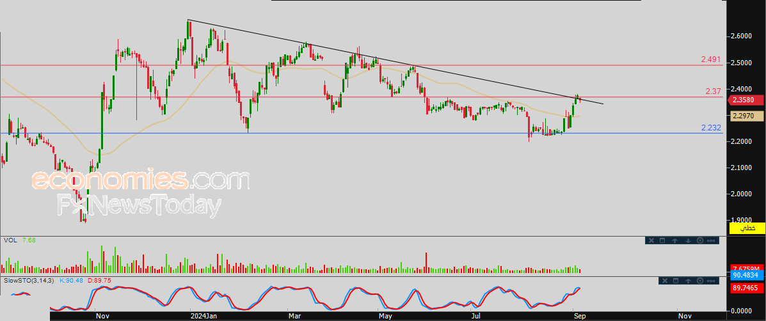Open SlowSTO indicator settings gear

point(700,281)
